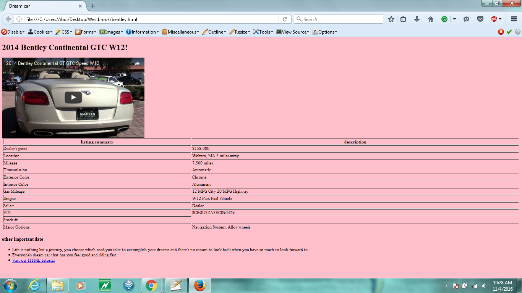Click the red error indicator icon
The image size is (522, 293).
click(501, 32)
